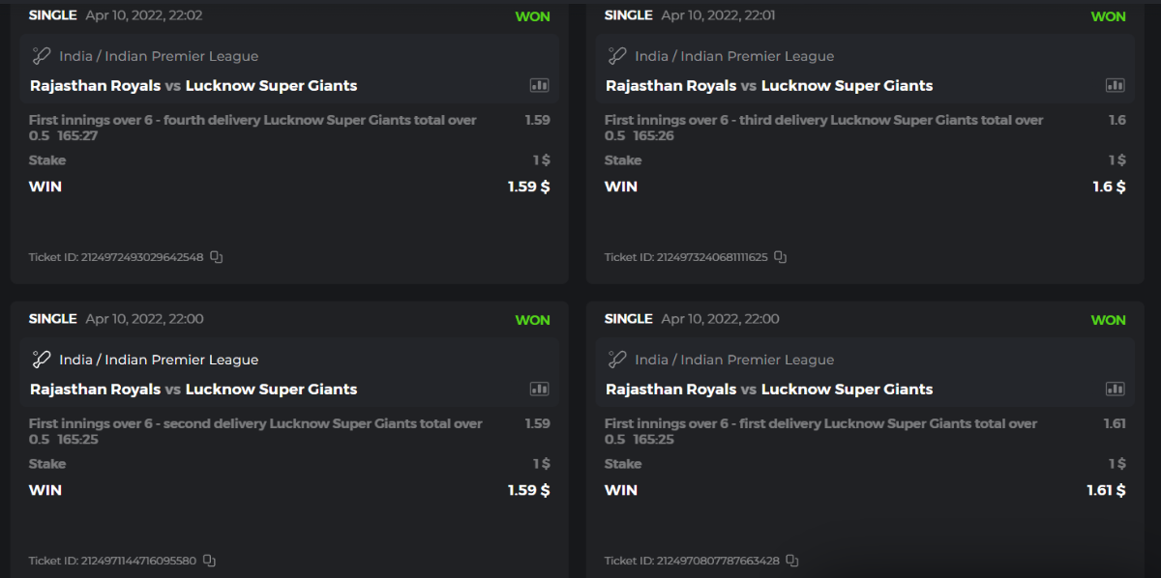Copy ticket ID ending in 663428
The height and width of the screenshot is (578, 1161).
(792, 561)
